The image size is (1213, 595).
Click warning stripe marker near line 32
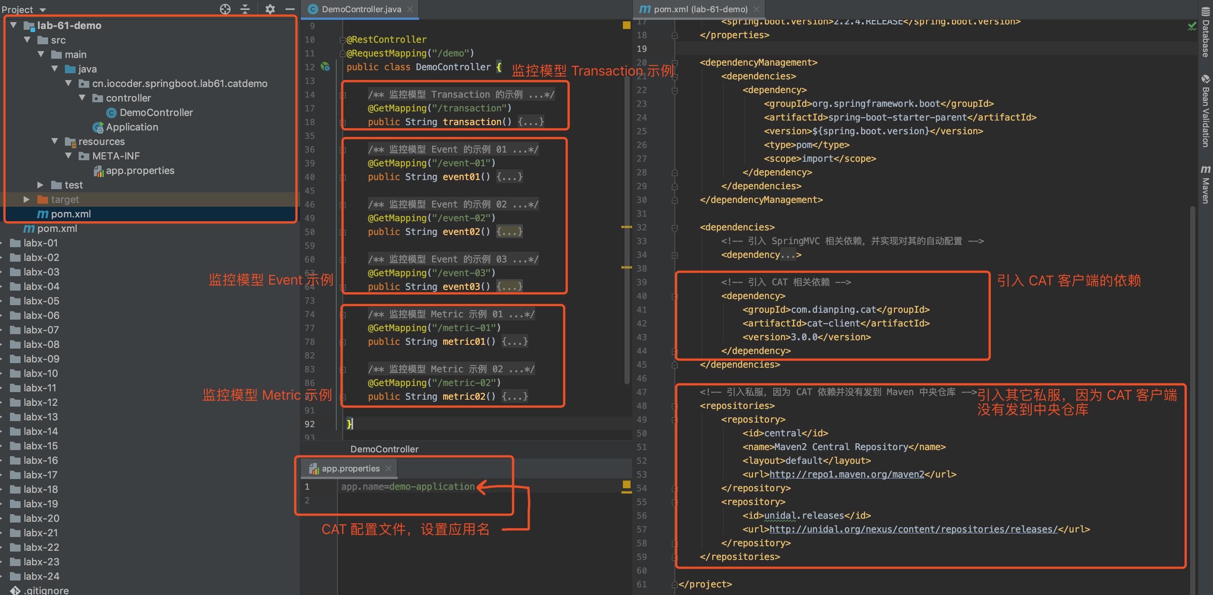pos(626,227)
